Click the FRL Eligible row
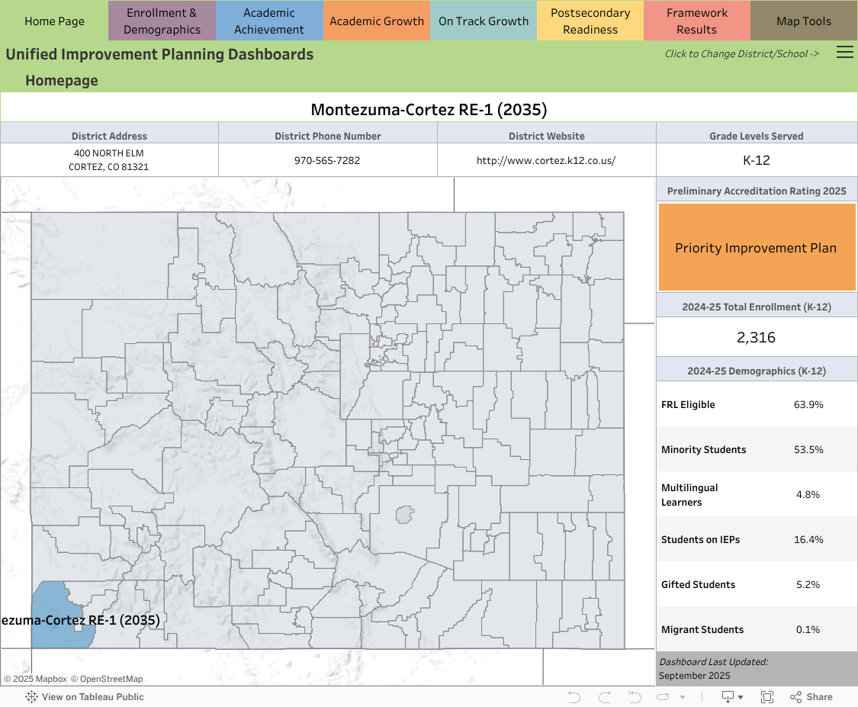The image size is (858, 707). (x=757, y=404)
